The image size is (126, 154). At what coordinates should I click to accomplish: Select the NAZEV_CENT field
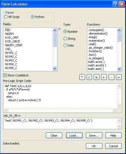pos(14,45)
